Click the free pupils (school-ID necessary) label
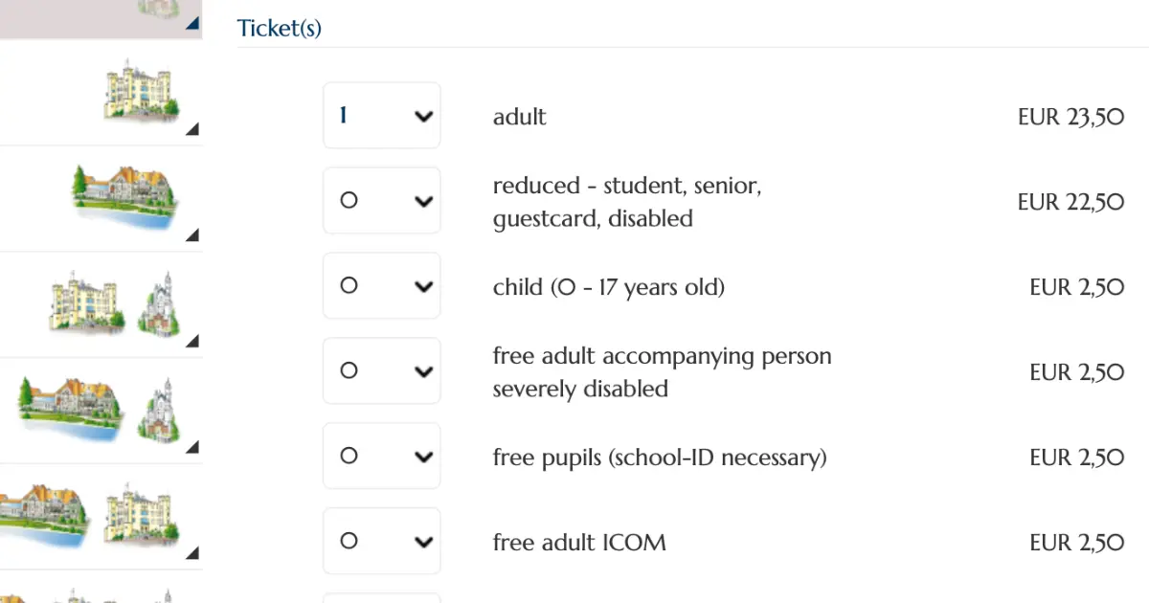Screen dimensions: 1149x603 tap(660, 458)
